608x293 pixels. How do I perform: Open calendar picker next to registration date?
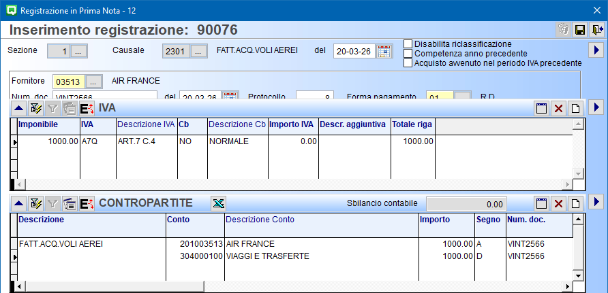[384, 51]
